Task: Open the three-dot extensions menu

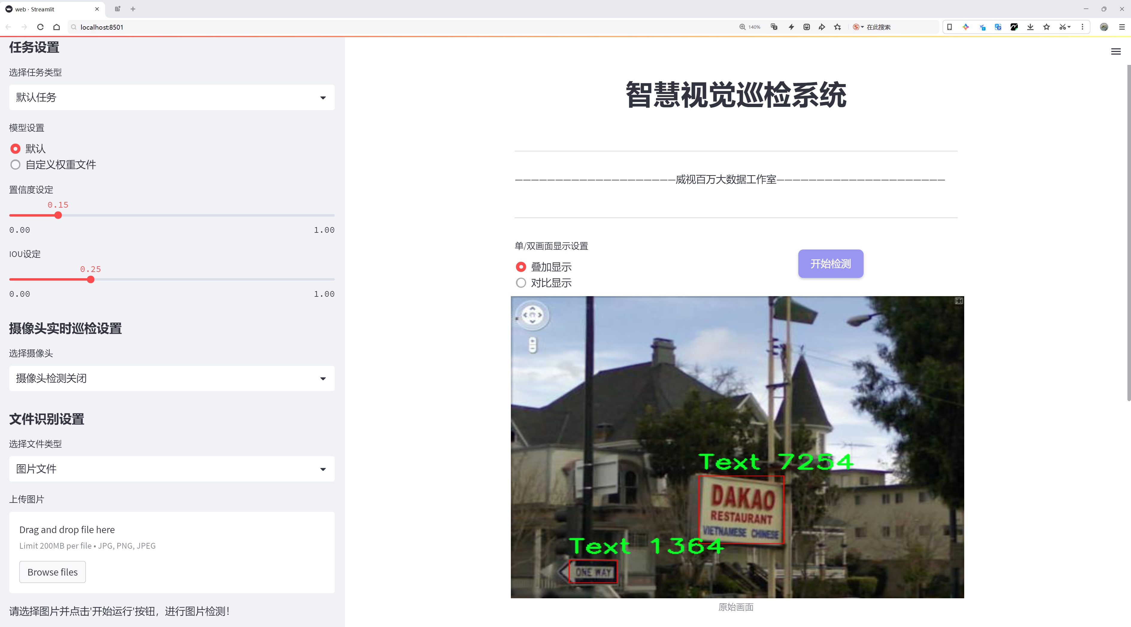Action: [x=1082, y=27]
